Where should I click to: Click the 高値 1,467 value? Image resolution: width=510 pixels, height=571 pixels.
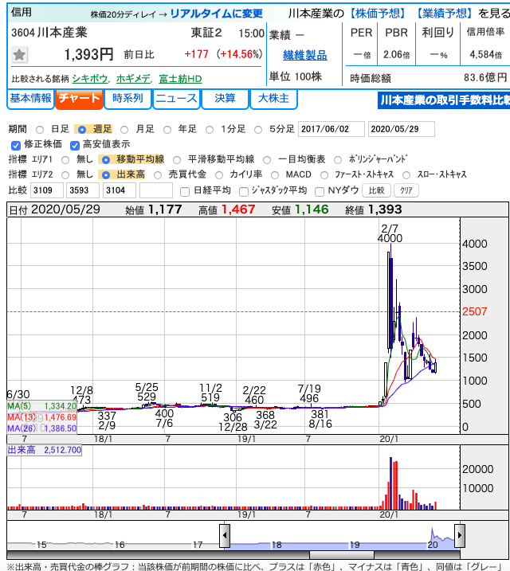(238, 209)
